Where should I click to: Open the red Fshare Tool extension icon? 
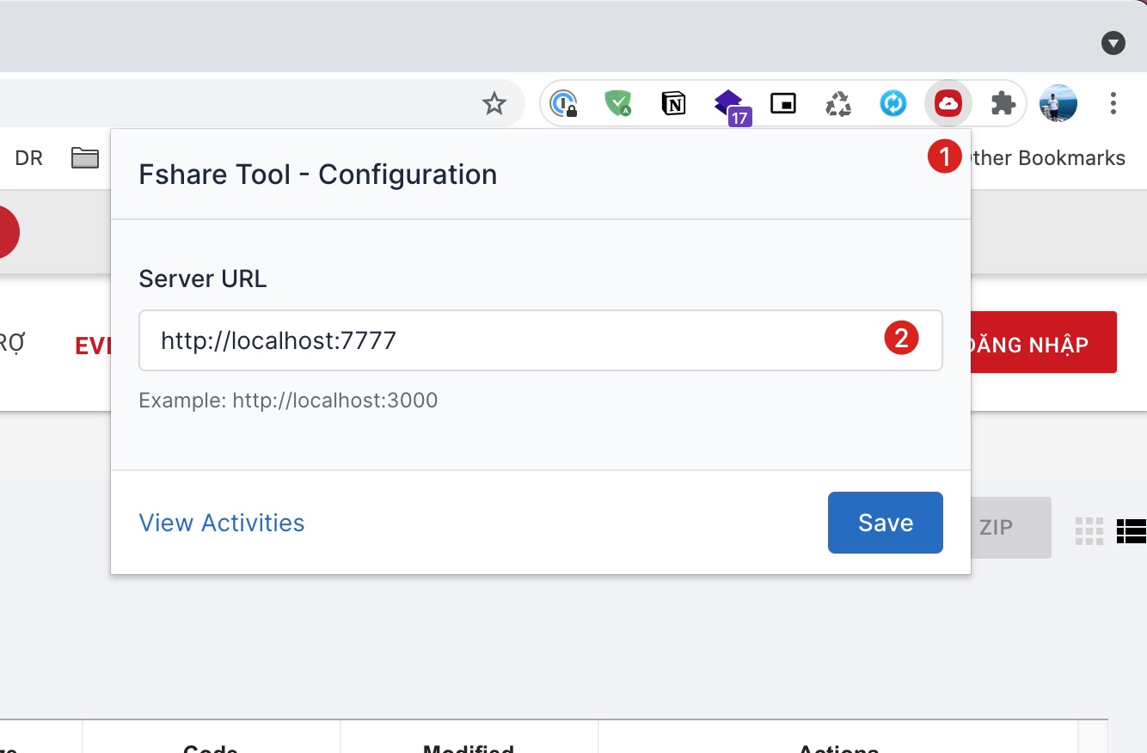pyautogui.click(x=948, y=104)
